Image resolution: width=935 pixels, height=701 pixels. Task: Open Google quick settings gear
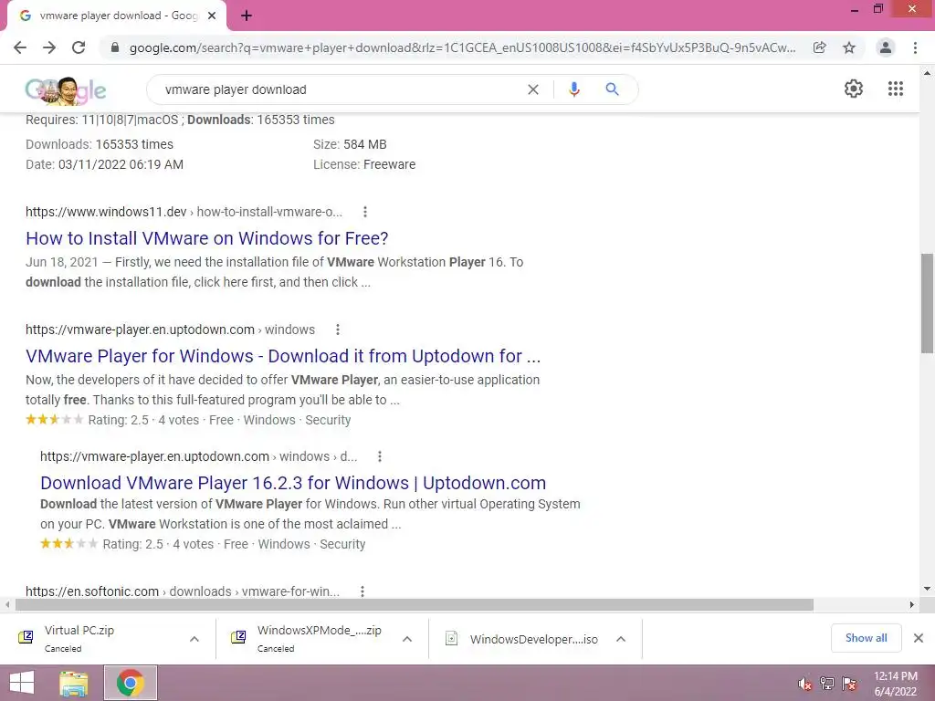854,89
